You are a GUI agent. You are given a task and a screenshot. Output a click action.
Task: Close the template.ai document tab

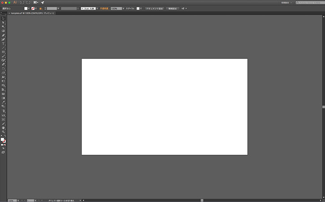point(9,13)
